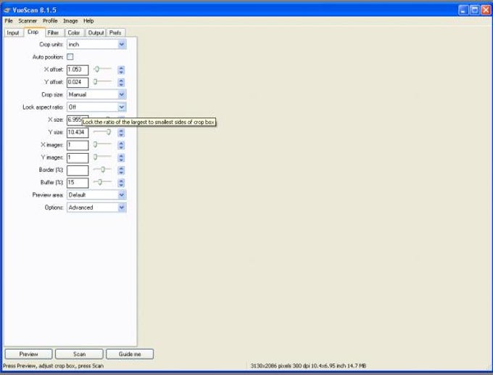Click the Buffer (%) spinner arrows
Image resolution: width=493 pixels, height=375 pixels.
coord(121,183)
